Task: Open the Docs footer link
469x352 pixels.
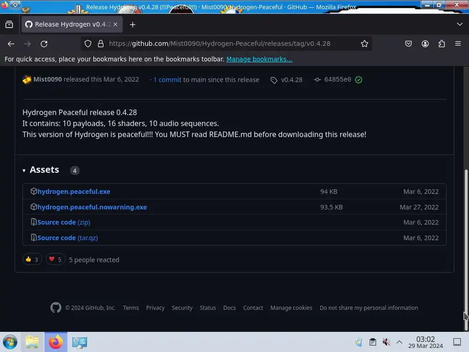Action: [x=229, y=308]
